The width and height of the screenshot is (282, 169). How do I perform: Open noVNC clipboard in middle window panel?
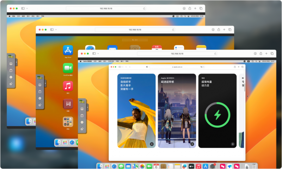[x=40, y=92]
